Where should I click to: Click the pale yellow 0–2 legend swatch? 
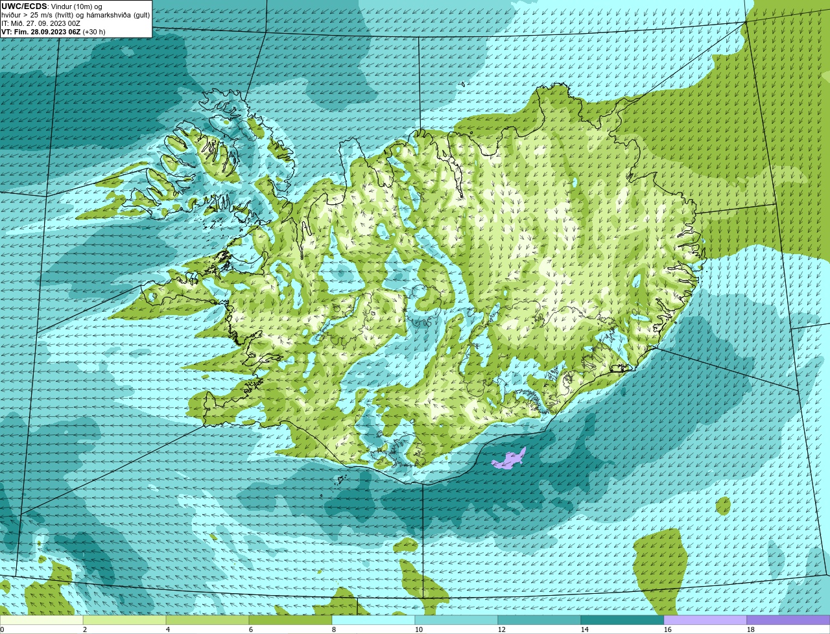click(x=42, y=620)
